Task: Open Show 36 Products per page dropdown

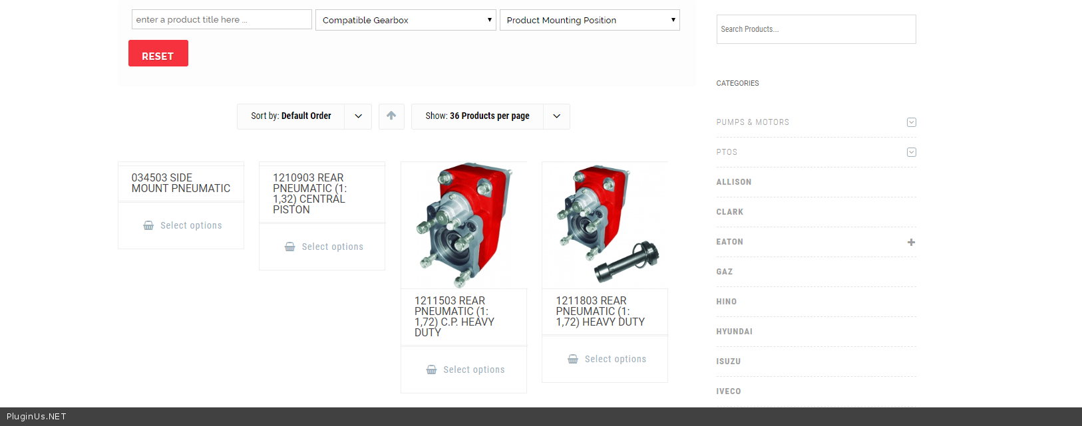Action: point(556,116)
